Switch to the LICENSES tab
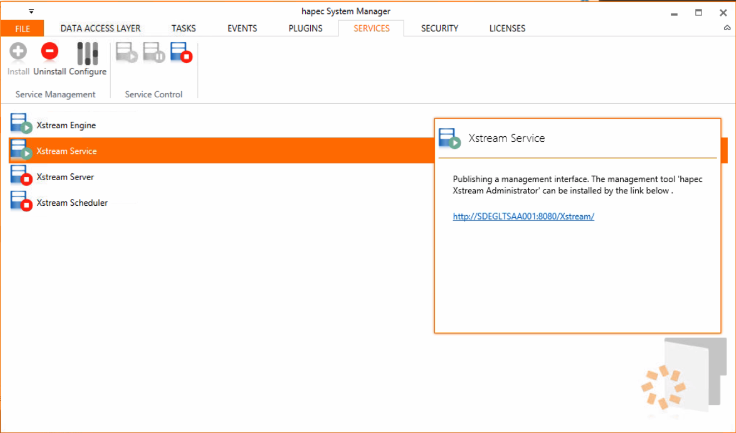Viewport: 736px width, 433px height. (x=507, y=28)
